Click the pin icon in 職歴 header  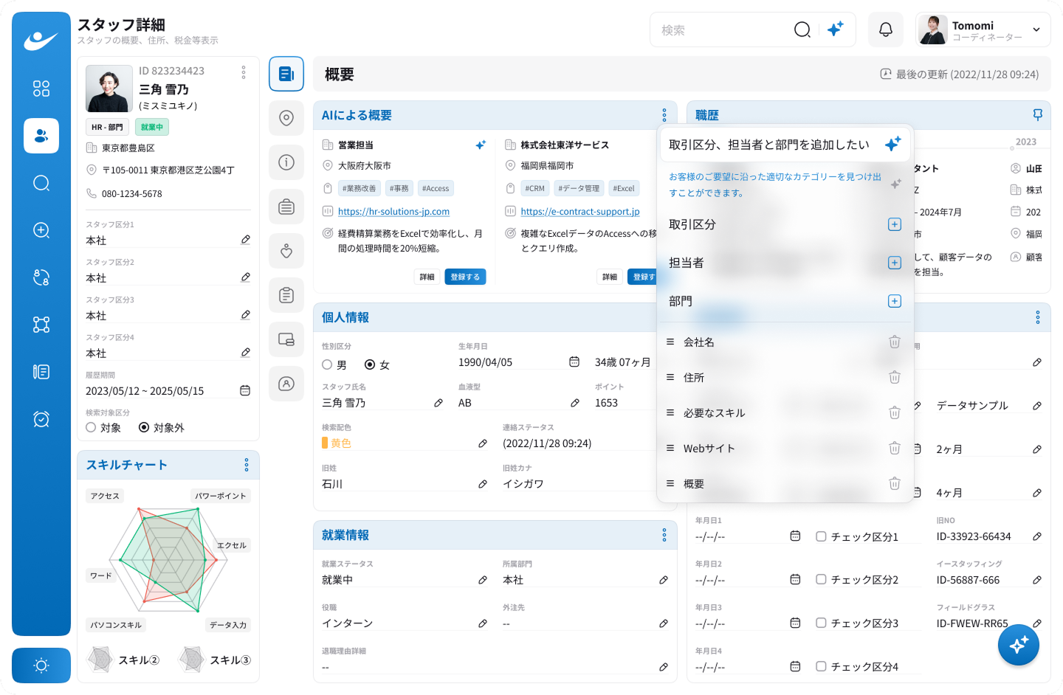1037,115
